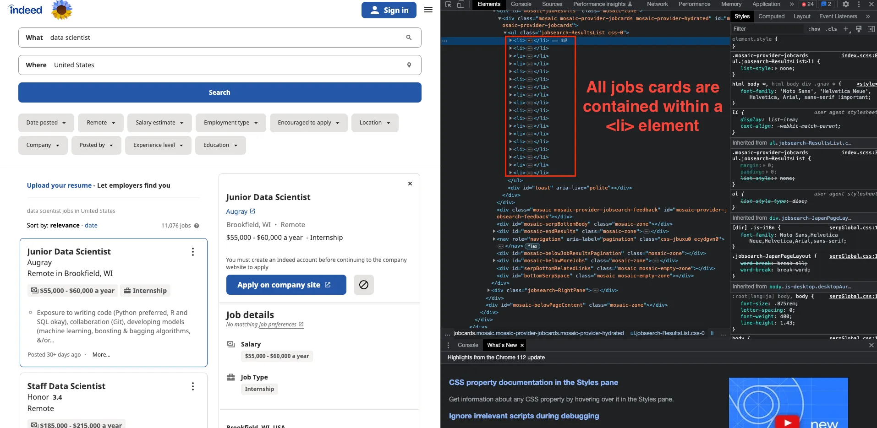Expand the first highlighted li element

click(x=510, y=40)
